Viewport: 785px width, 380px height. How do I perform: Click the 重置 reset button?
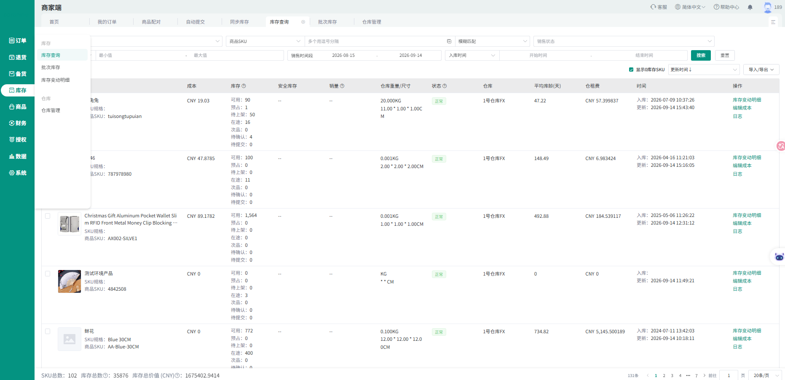click(725, 55)
